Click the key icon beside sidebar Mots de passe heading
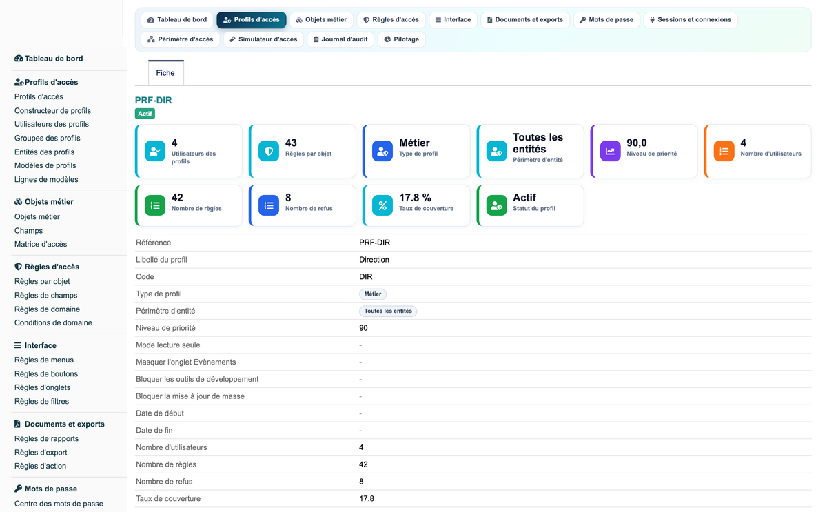827x512 pixels. tap(19, 489)
